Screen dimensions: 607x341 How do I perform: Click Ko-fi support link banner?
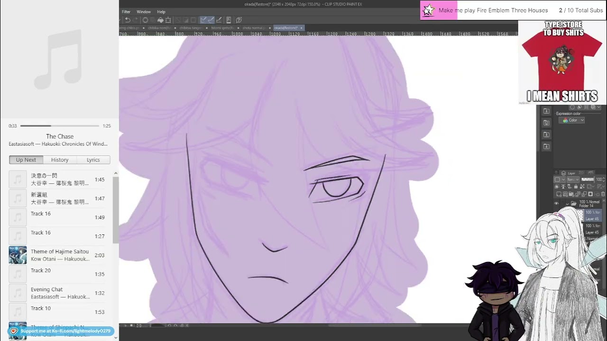[61, 331]
